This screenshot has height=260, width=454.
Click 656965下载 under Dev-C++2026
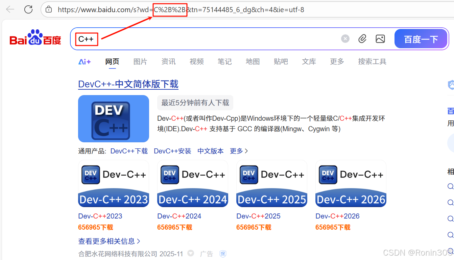tap(333, 227)
